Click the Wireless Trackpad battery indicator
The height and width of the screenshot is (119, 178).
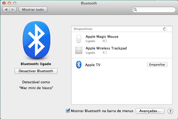[105, 53]
